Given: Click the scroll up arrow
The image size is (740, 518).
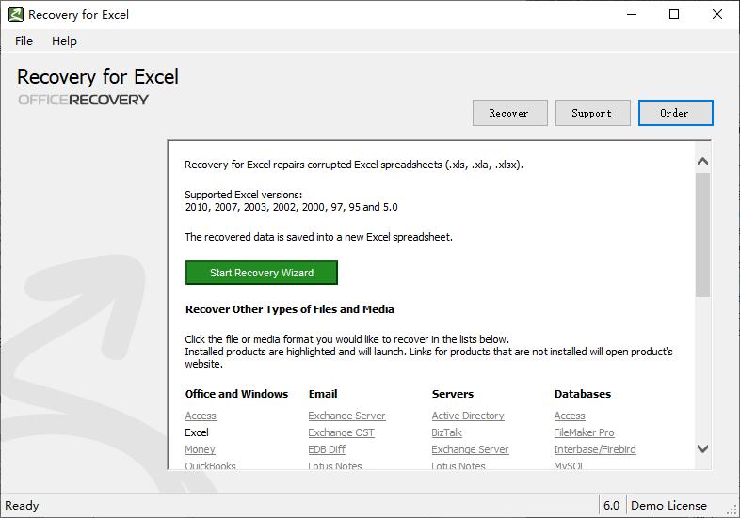Looking at the screenshot, I should click(x=702, y=161).
